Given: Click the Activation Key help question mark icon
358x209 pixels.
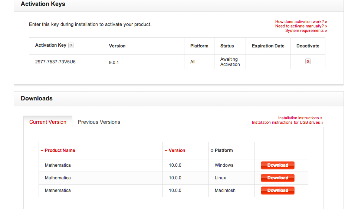Looking at the screenshot, I should tap(71, 46).
